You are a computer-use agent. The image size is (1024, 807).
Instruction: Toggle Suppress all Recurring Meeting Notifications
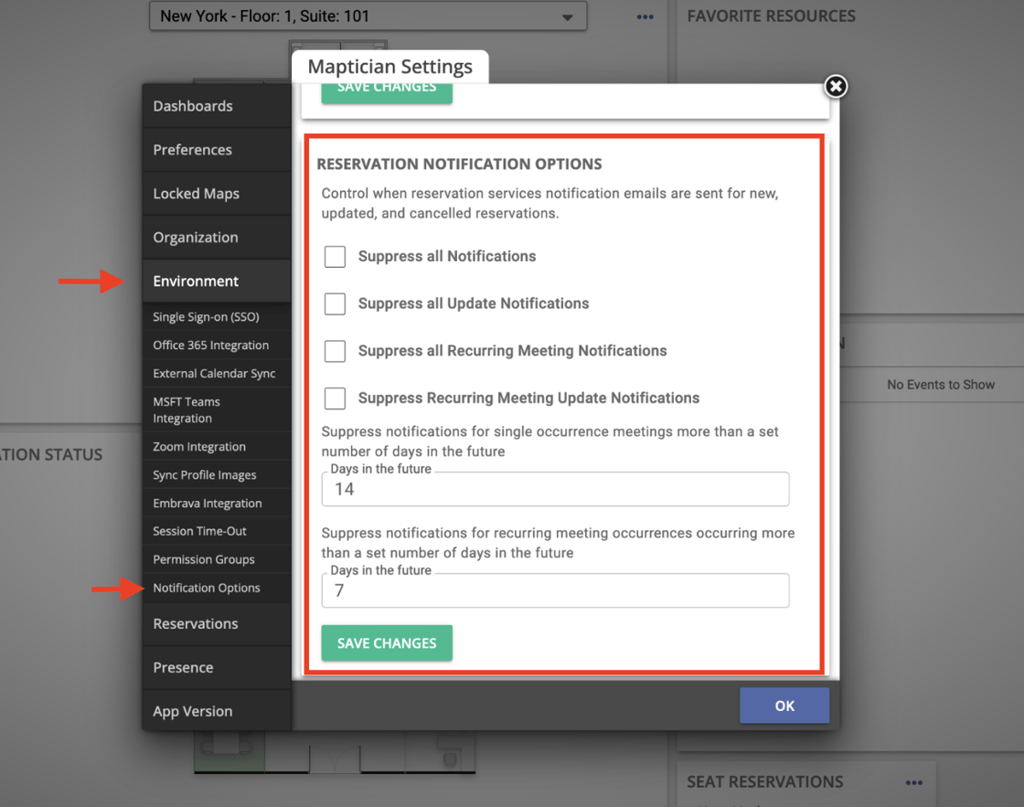pyautogui.click(x=336, y=351)
